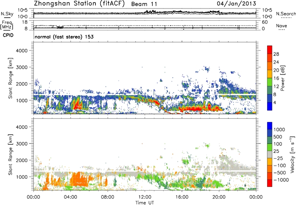The height and width of the screenshot is (205, 296).
Task: Click the '04:00' time axis tick
Action: tap(70, 197)
